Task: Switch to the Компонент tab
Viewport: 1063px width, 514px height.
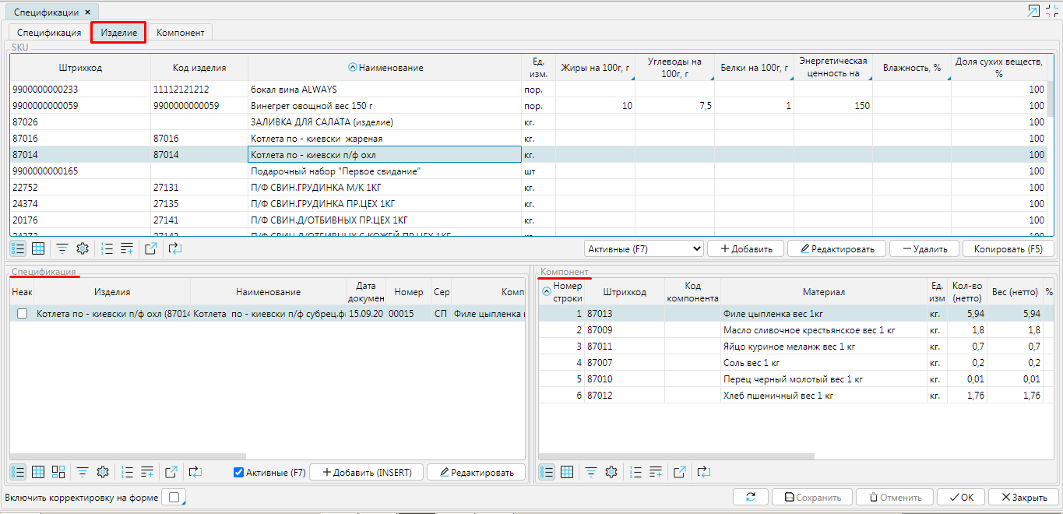Action: pos(180,33)
